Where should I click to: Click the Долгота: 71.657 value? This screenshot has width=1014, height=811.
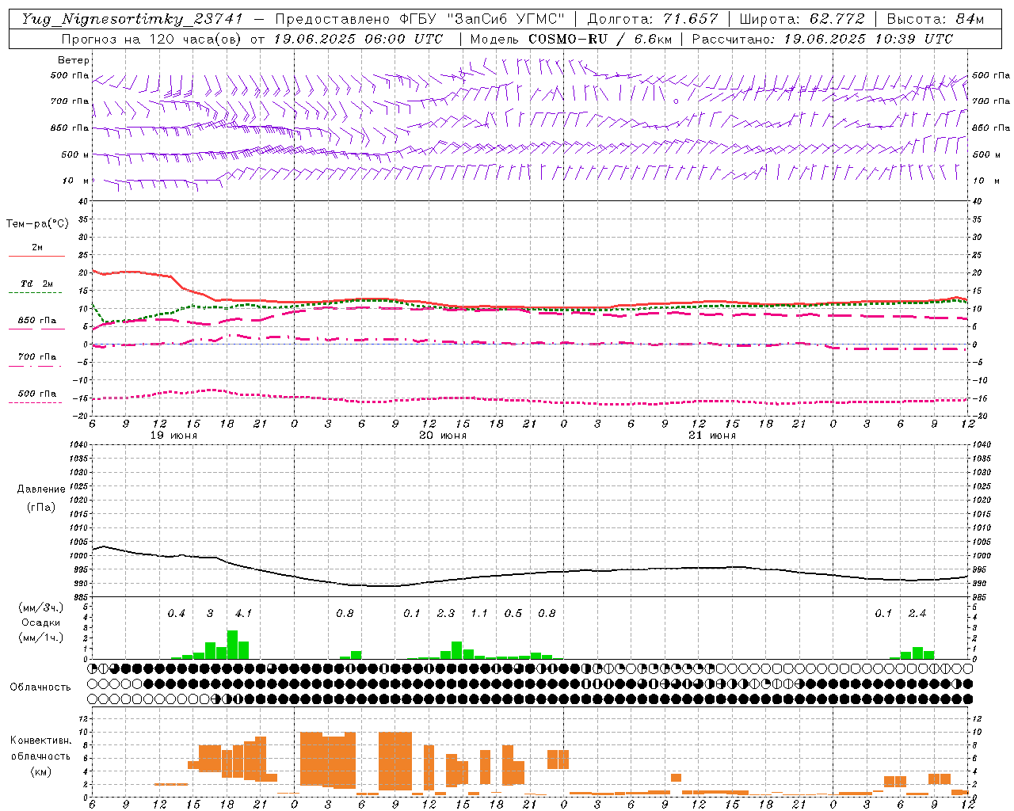tap(653, 19)
